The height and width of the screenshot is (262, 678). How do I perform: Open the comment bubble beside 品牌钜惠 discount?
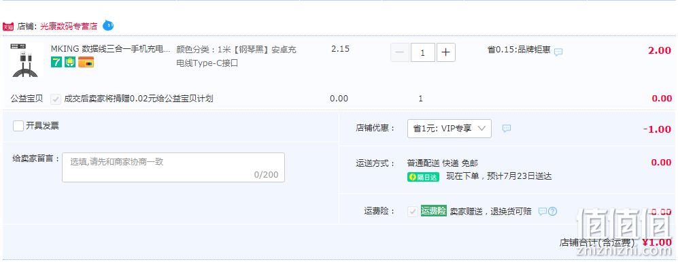click(558, 52)
